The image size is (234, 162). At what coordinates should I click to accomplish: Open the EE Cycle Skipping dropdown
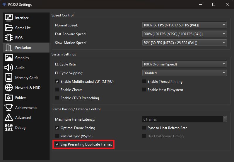pos(185,73)
